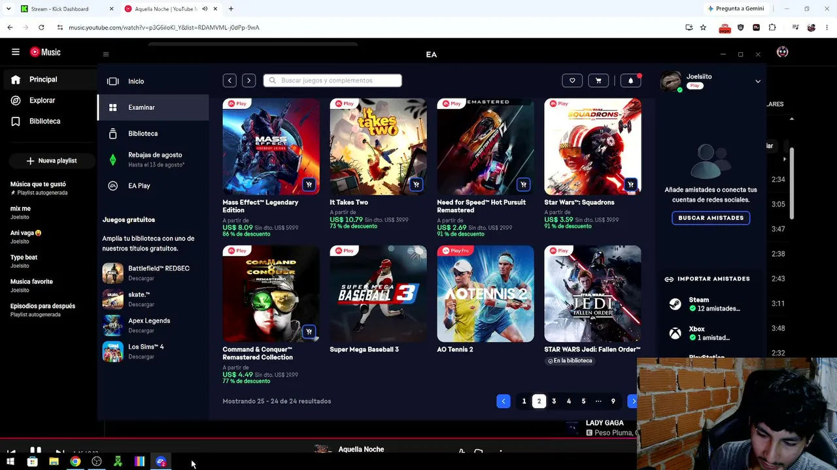Open Star Wars Squadrons title link
This screenshot has height=470, width=837.
click(x=579, y=202)
